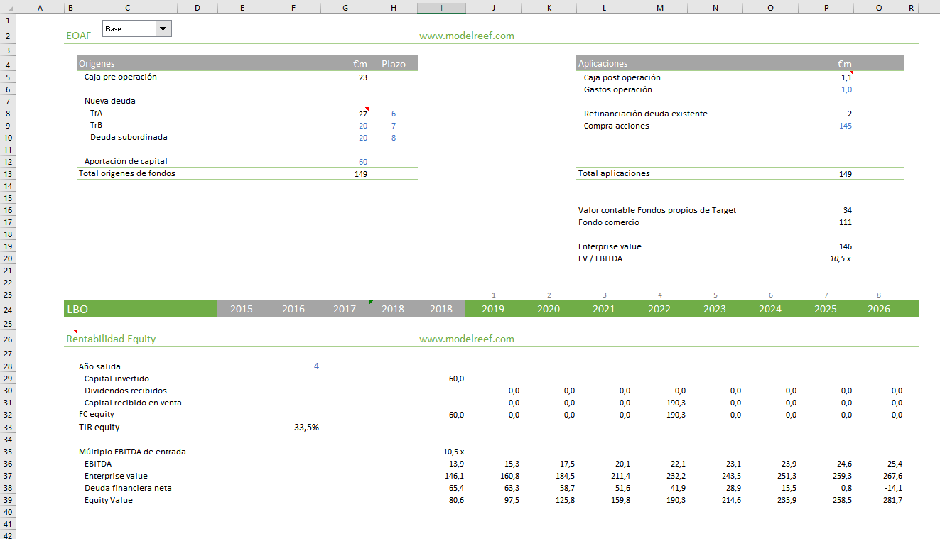The height and width of the screenshot is (539, 940).
Task: Click the select-all corner of the grid
Action: click(x=7, y=8)
